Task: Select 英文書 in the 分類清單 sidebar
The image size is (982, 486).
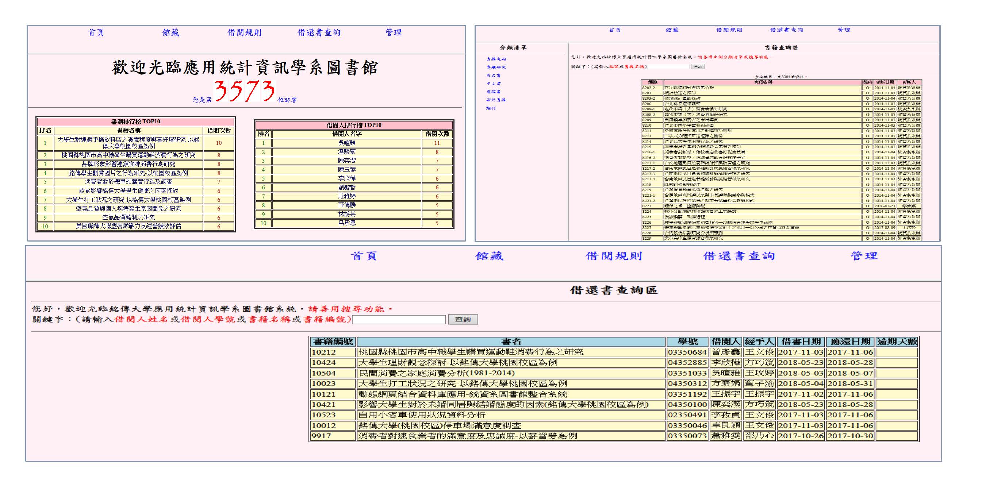Action: (494, 76)
